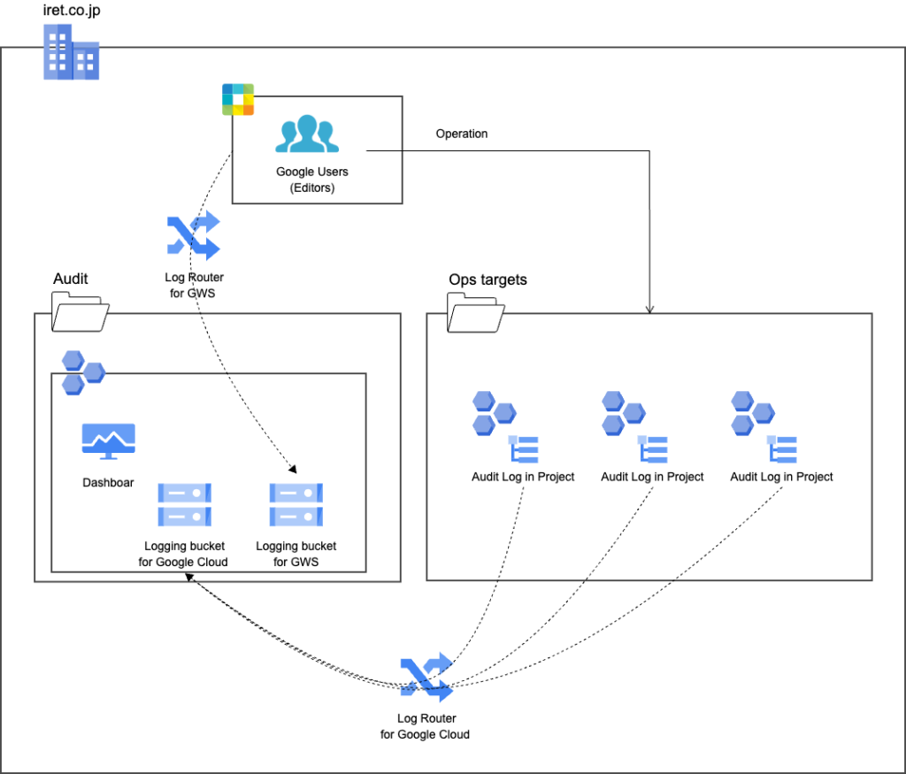Click the Log Router for Google Cloud icon
Viewport: 906px width, 774px height.
coord(426,678)
